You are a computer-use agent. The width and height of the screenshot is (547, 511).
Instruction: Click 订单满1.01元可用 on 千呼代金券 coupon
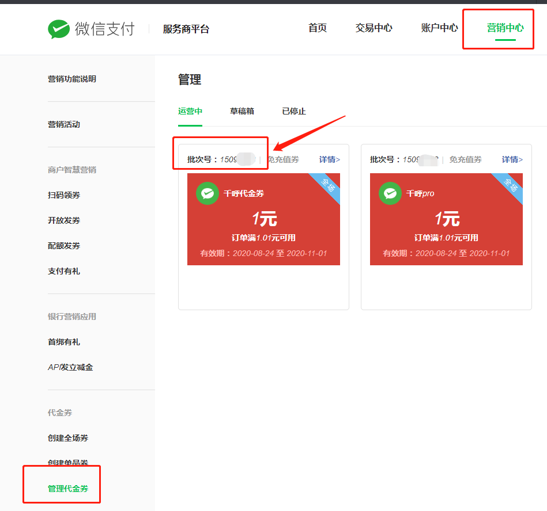point(263,238)
